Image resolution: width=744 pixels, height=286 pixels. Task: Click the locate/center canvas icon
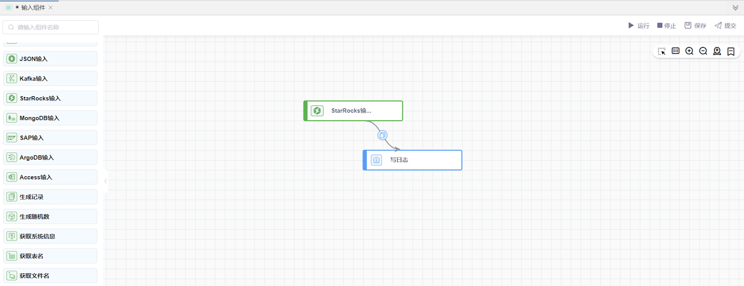[x=717, y=51]
